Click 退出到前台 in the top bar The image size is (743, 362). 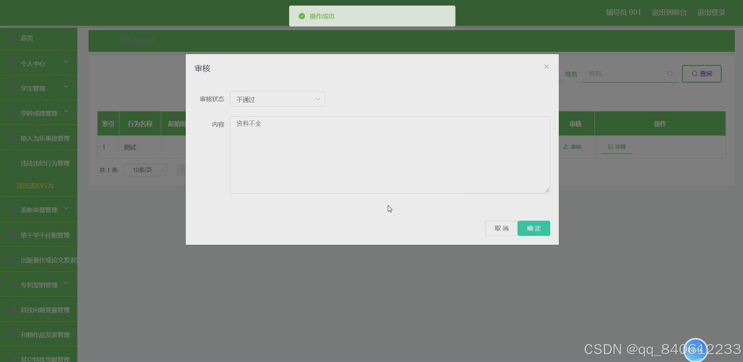[x=669, y=12]
